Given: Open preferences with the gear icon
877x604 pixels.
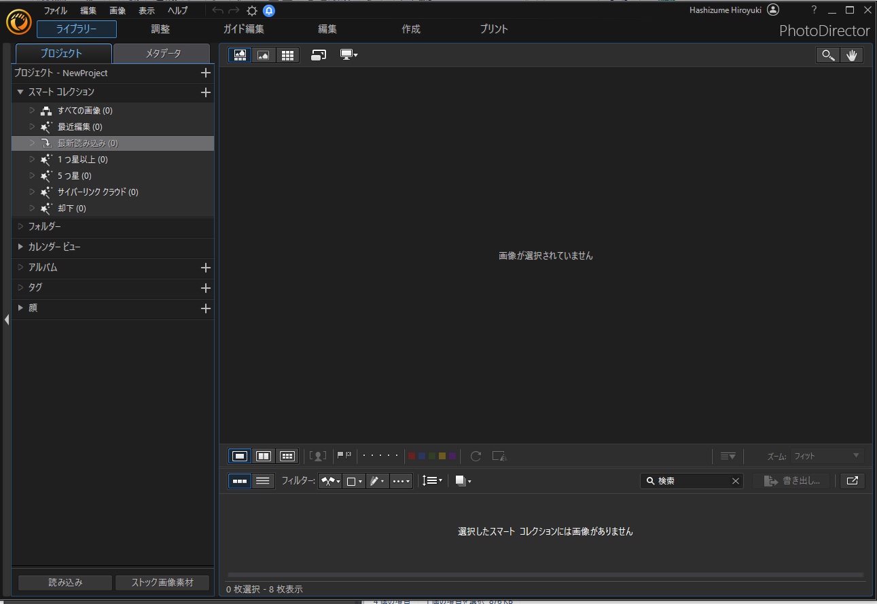Looking at the screenshot, I should pos(252,11).
